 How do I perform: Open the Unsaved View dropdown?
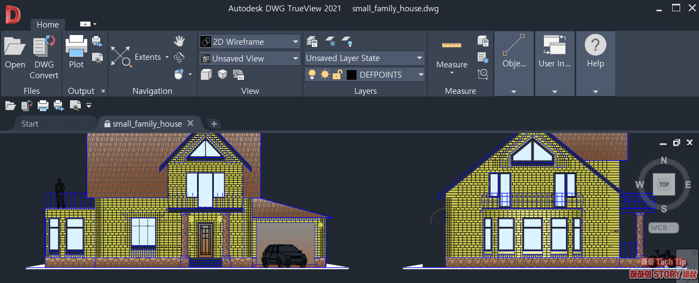coord(296,58)
